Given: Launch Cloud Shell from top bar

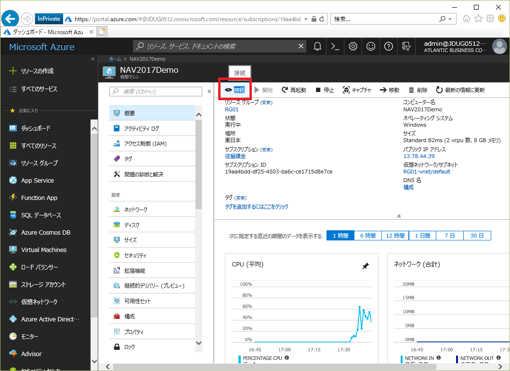Looking at the screenshot, I should point(335,47).
